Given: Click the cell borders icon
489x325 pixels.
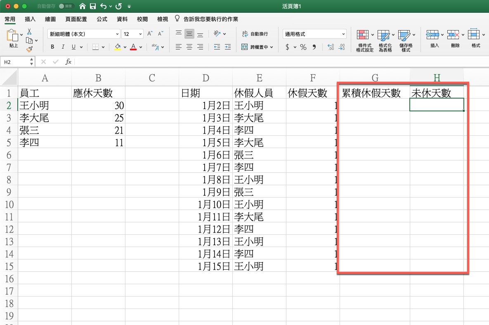Looking at the screenshot, I should pos(95,47).
